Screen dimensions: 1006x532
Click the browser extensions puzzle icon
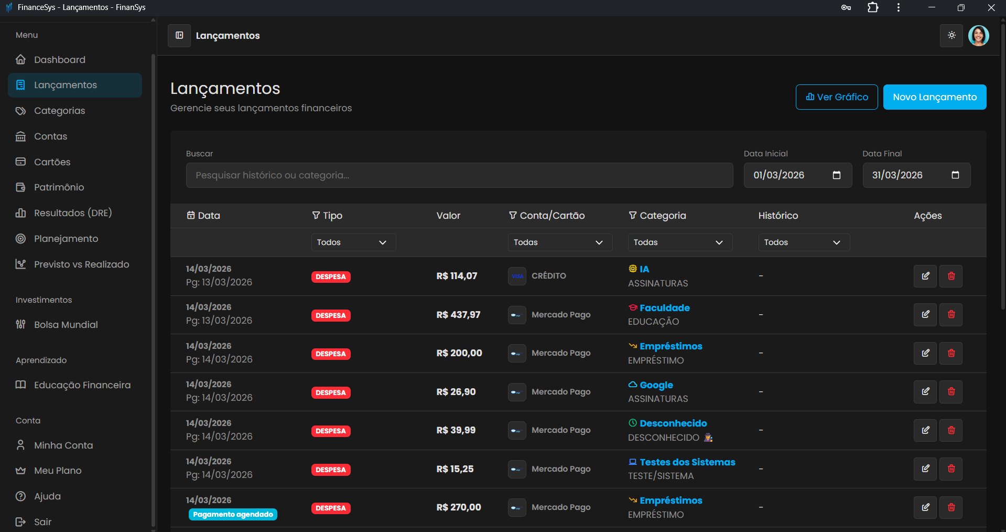[873, 7]
